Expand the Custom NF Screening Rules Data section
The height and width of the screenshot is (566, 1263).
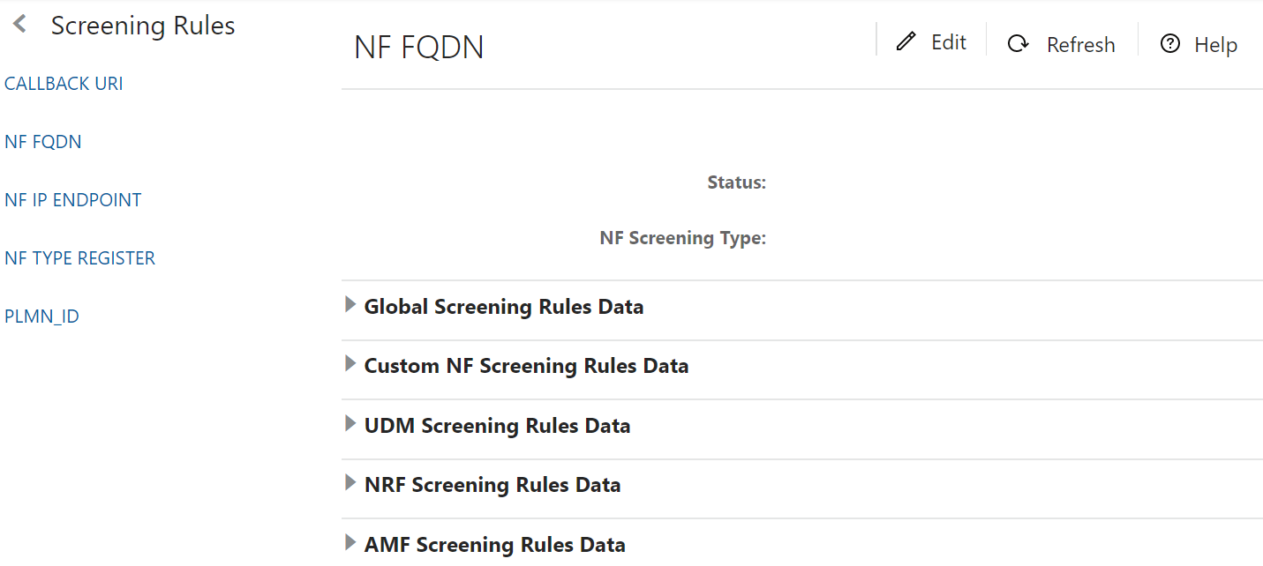pos(350,363)
